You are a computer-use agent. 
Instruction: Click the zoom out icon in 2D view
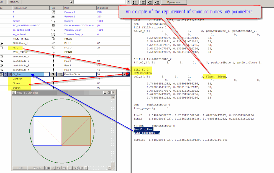click(x=59, y=168)
